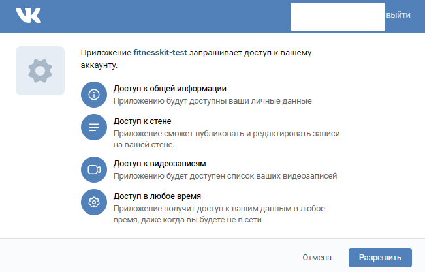The width and height of the screenshot is (425, 272).
Task: Click the app gear placeholder thumbnail
Action: (x=40, y=70)
